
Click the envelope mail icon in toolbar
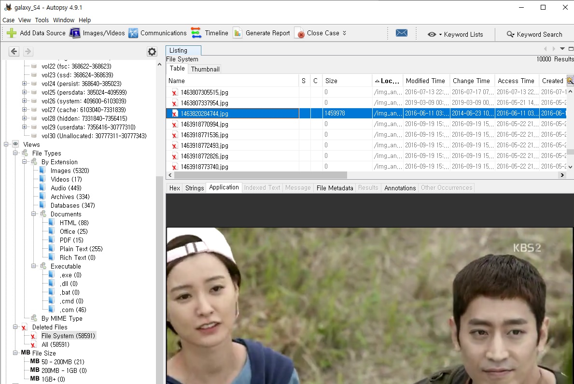[401, 33]
